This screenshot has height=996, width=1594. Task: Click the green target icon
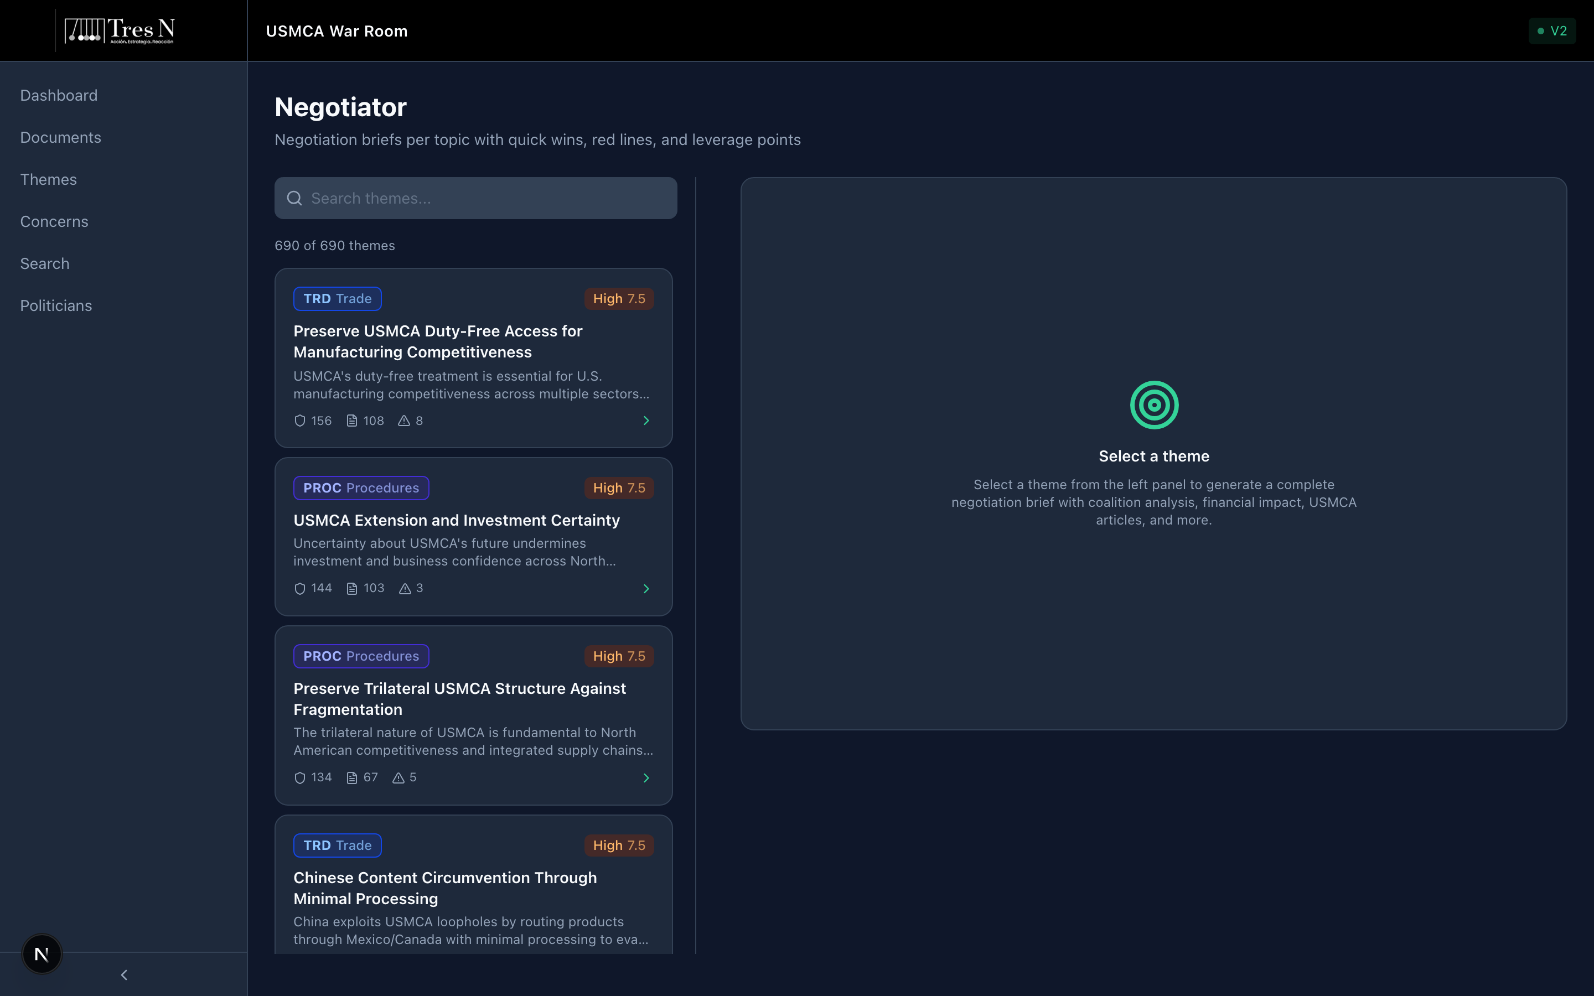click(x=1153, y=405)
